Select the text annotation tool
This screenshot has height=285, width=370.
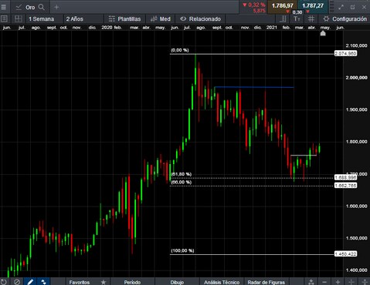pos(297,18)
